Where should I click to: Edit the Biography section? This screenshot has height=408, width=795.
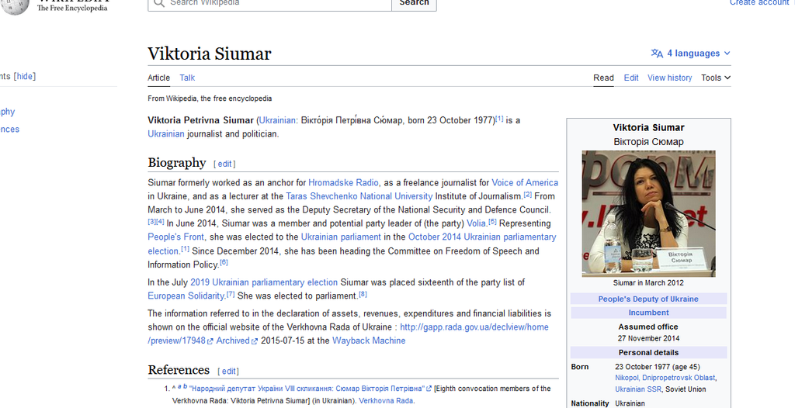[225, 164]
